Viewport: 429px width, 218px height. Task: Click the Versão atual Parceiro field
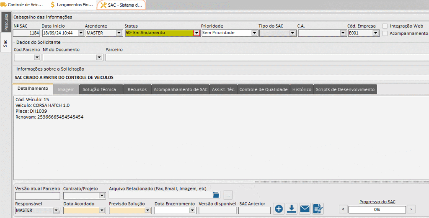click(37, 195)
